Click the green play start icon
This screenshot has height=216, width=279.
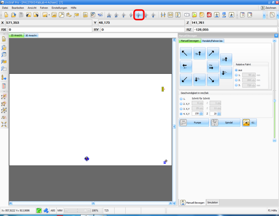point(194,15)
